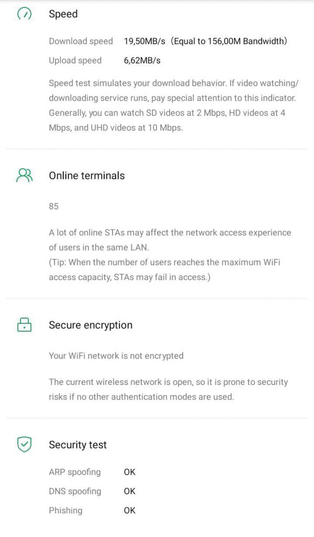This screenshot has width=314, height=537.
Task: Click the OK status beside ARP spoofing
Action: point(129,472)
